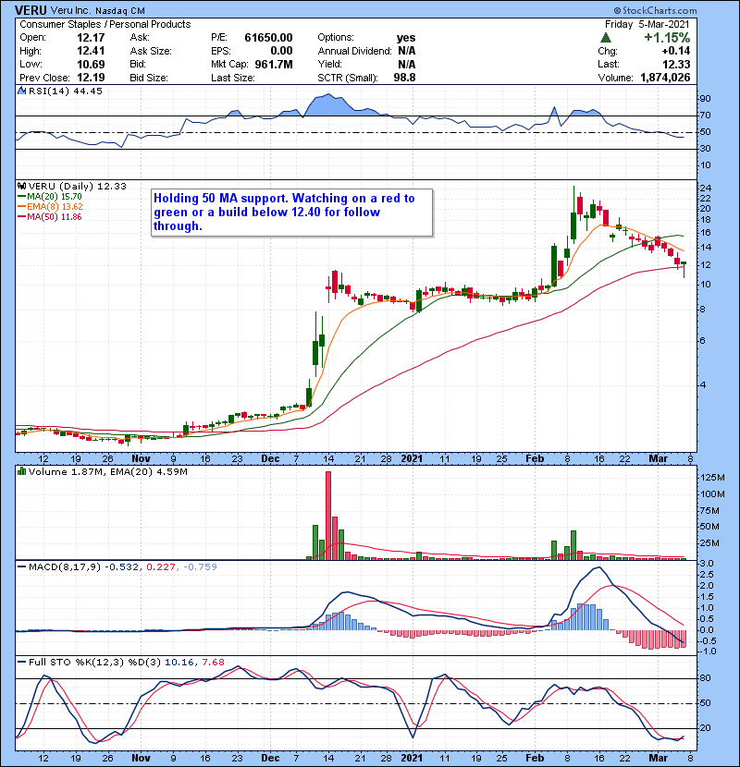
Task: Click the Last price 12.33 value
Action: [676, 64]
